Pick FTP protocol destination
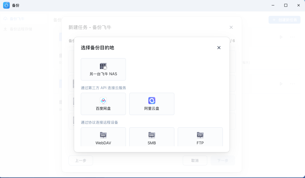This screenshot has height=178, width=305. 200,137
